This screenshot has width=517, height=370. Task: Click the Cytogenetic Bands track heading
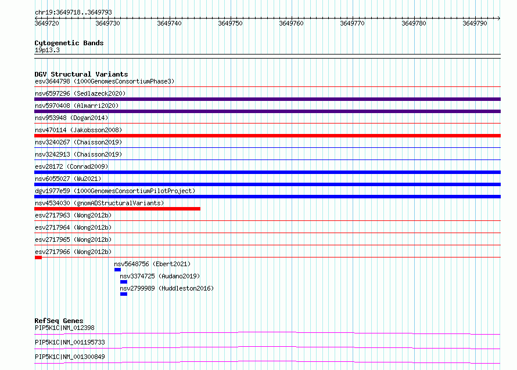point(69,43)
